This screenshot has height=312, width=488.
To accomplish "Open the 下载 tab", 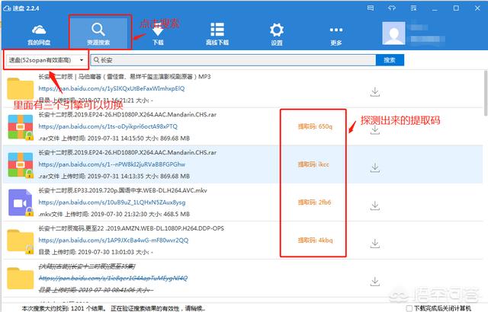I will (158, 35).
